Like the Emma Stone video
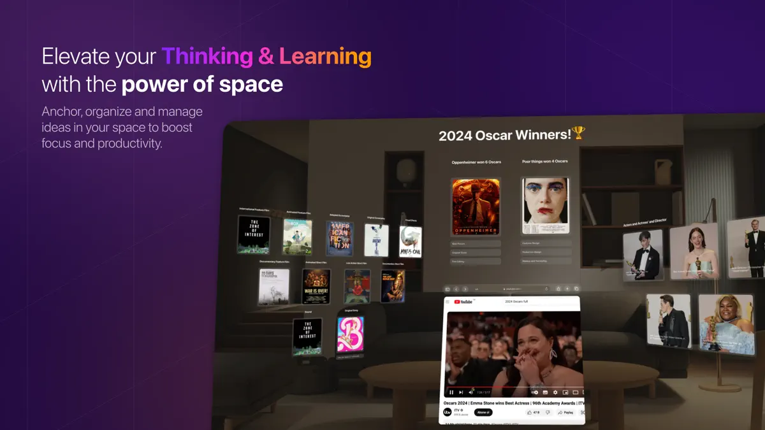 [530, 412]
